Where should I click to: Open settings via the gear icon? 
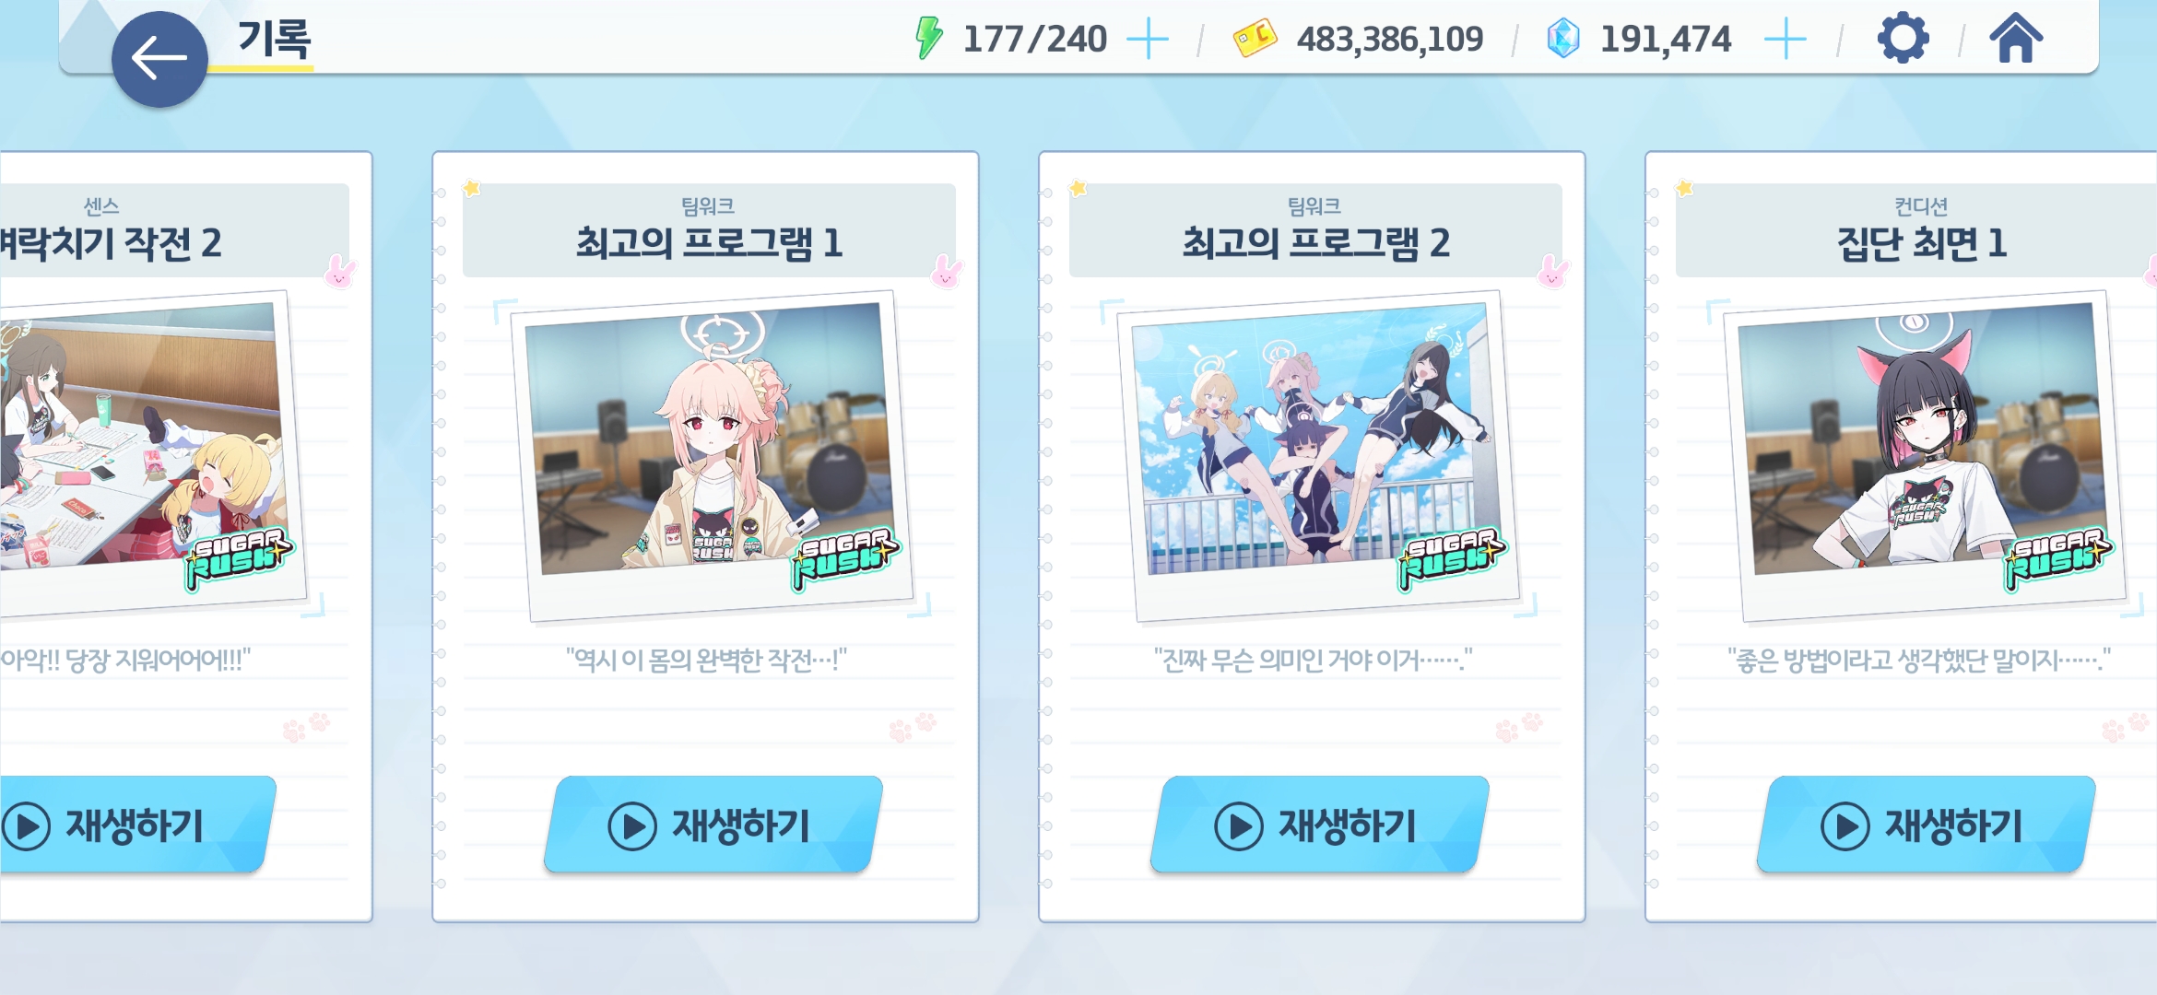(1903, 40)
